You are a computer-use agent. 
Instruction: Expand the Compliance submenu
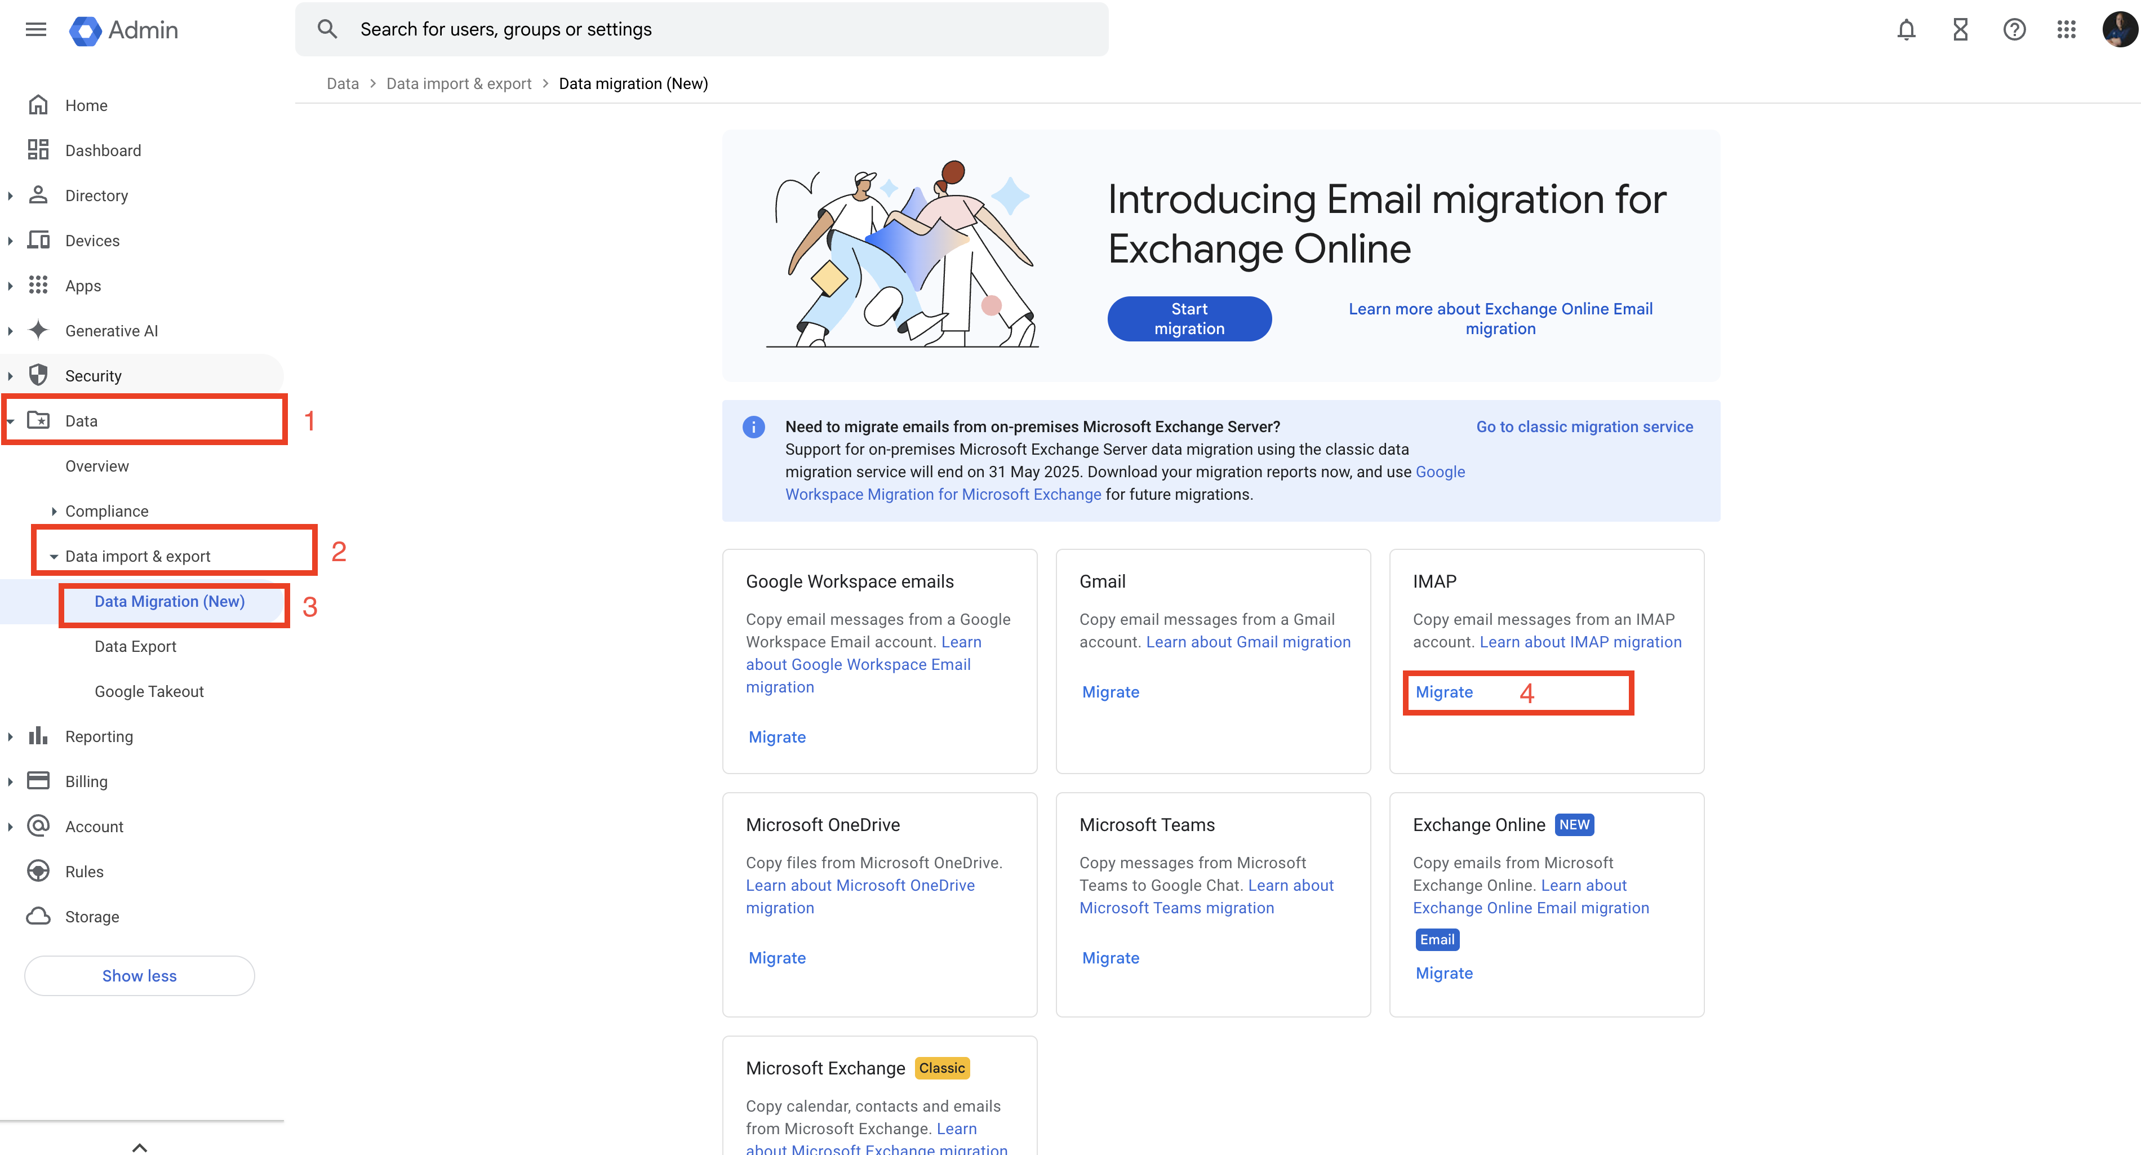coord(54,511)
